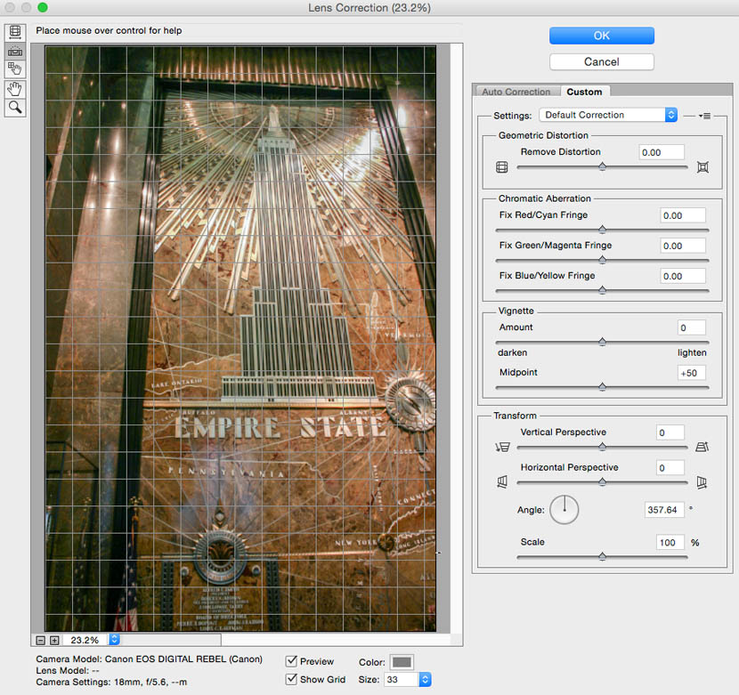
Task: Click the 'darken' vignette label
Action: (512, 353)
